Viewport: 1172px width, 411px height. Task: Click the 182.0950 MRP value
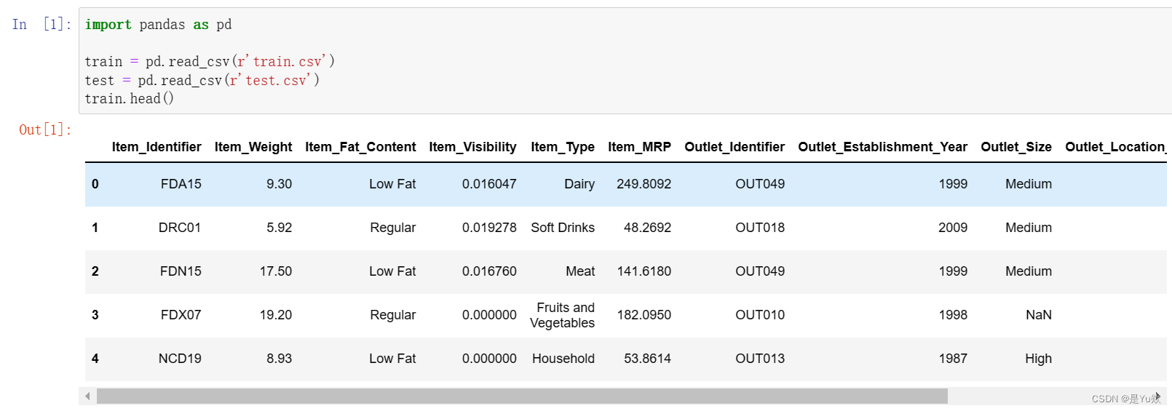[644, 315]
